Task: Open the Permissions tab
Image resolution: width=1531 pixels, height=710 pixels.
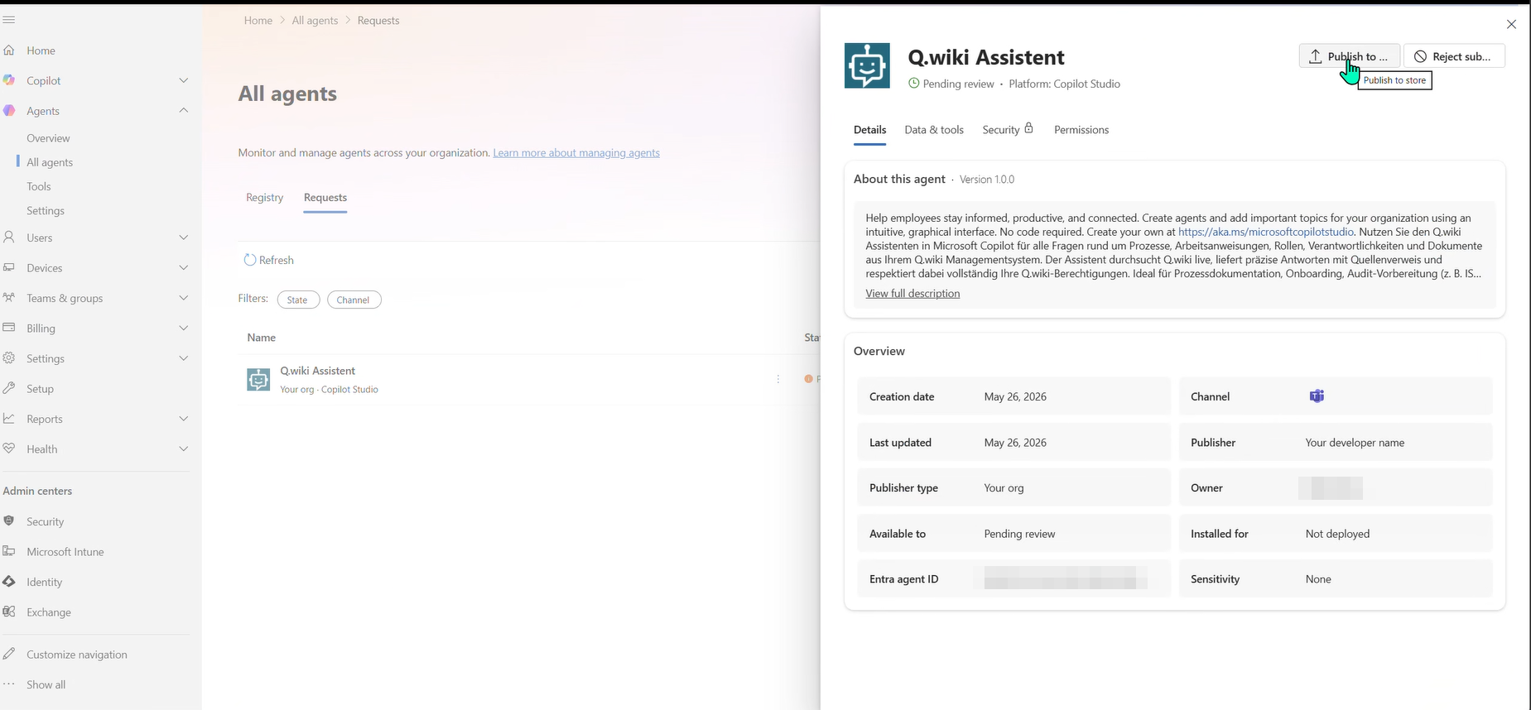Action: [1081, 130]
